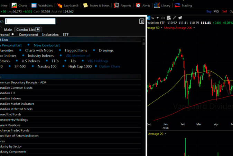
Task: Click the Reports icon
Action: [116, 5]
